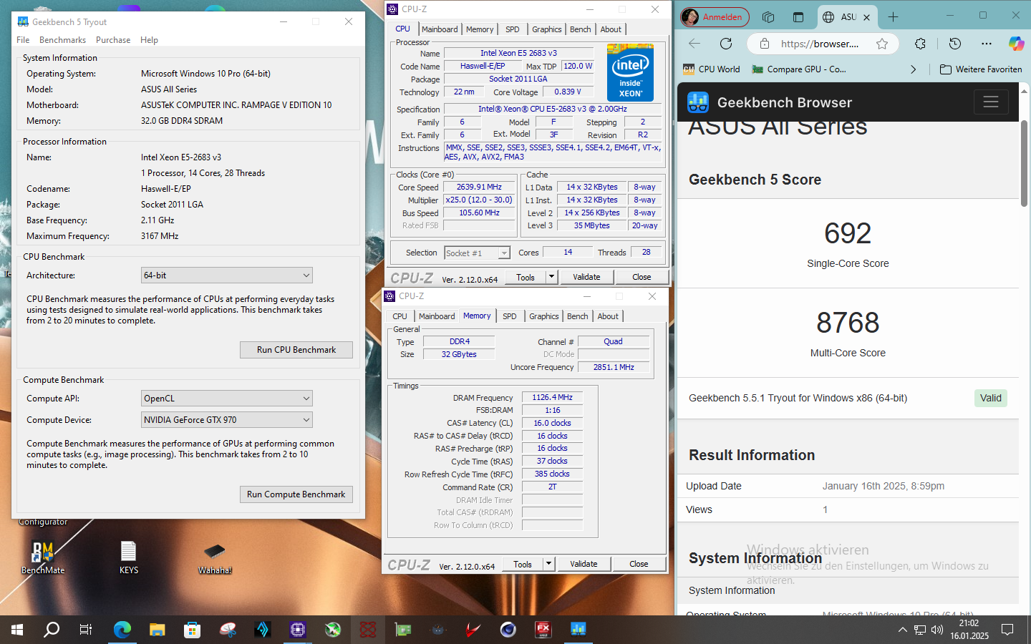Toggle Geekbench Browser hamburger menu
Screen dimensions: 1031x644
click(991, 102)
